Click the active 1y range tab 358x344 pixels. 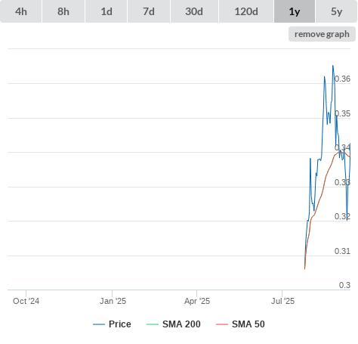(295, 11)
